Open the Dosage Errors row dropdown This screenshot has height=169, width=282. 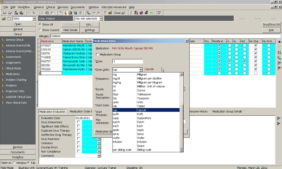99,147
